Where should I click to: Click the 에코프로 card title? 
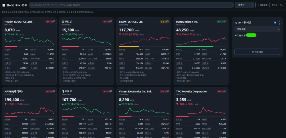coord(67,91)
